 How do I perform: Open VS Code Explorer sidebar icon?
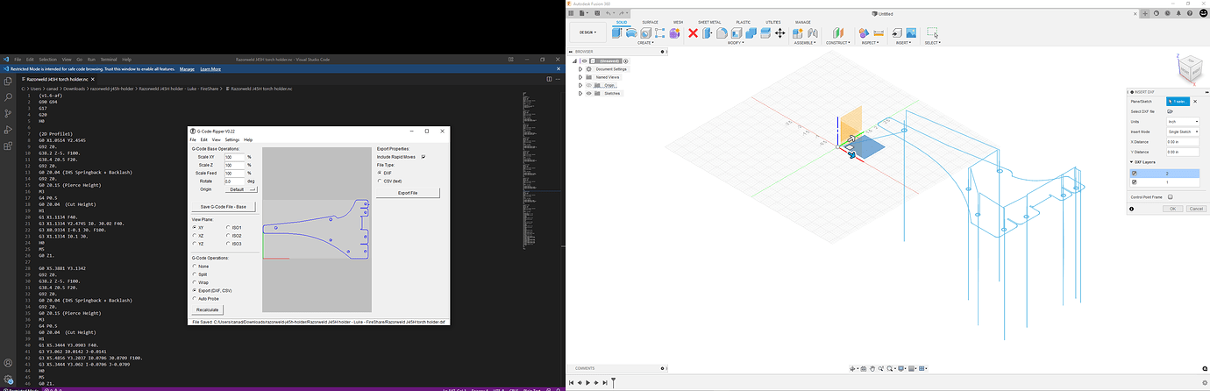tap(8, 81)
